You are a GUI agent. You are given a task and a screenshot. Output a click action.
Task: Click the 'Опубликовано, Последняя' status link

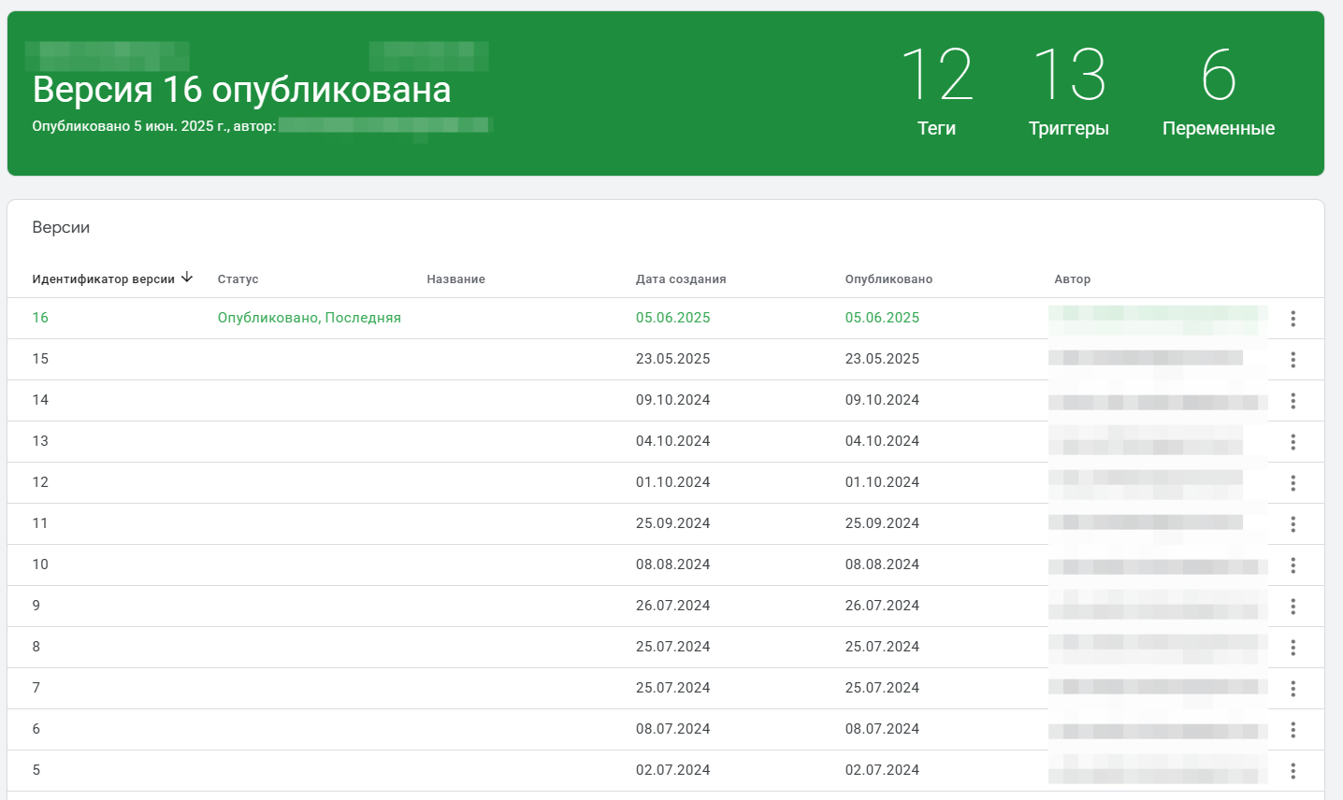point(309,318)
